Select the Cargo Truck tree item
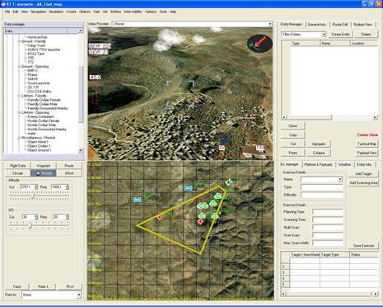This screenshot has height=307, width=383. click(36, 45)
